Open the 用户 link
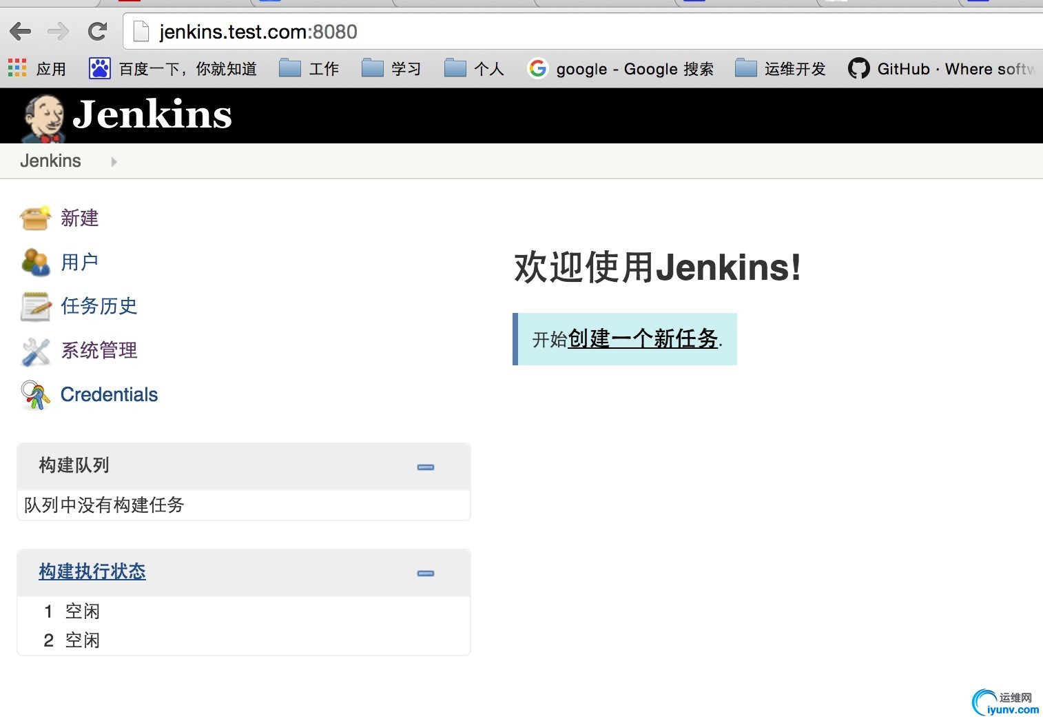The image size is (1043, 721). point(80,262)
